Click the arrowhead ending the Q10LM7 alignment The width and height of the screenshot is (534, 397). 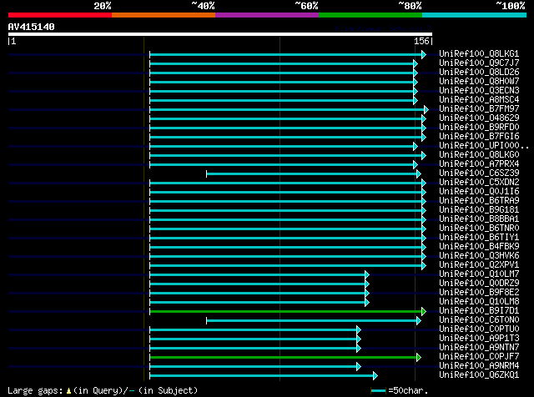tap(367, 274)
